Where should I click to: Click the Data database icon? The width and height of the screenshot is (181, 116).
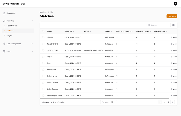tap(4, 51)
